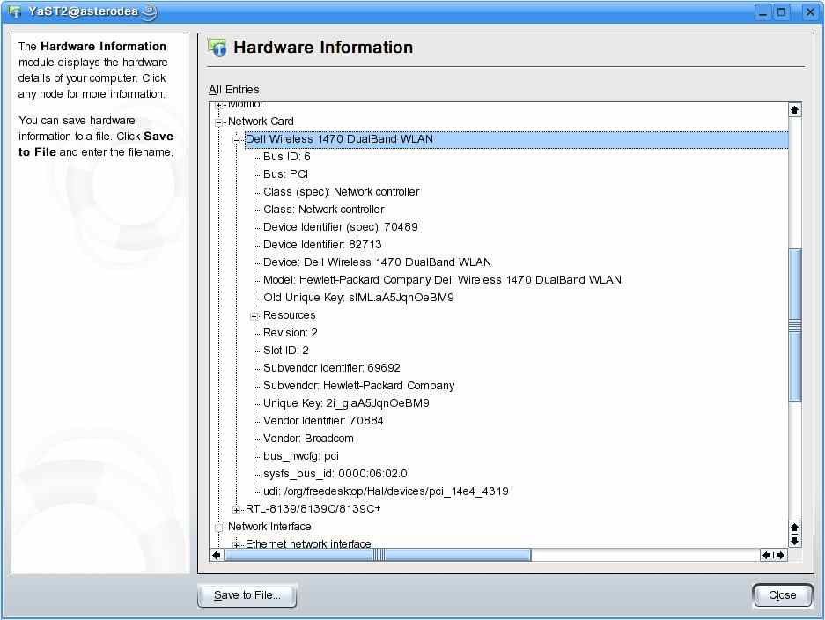Select Ethernet network interface label
Image resolution: width=825 pixels, height=620 pixels.
tap(308, 543)
